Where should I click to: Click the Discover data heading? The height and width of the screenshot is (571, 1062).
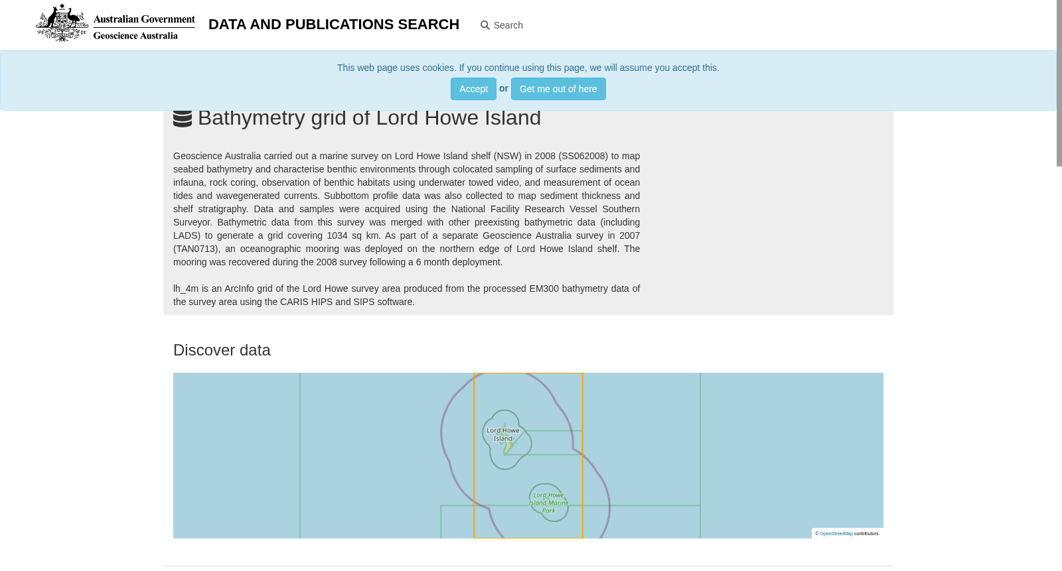coord(222,350)
